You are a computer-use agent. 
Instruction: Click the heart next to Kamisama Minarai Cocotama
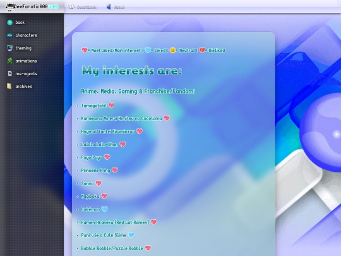point(167,118)
